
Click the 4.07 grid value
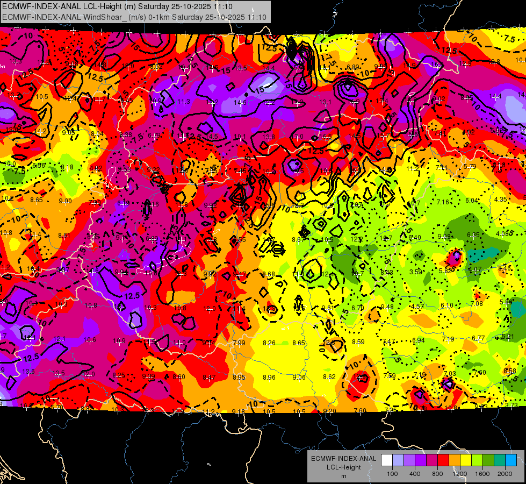[475, 269]
